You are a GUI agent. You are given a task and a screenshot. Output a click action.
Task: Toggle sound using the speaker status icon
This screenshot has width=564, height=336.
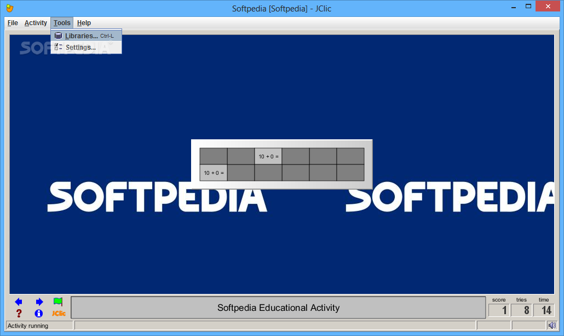point(552,326)
